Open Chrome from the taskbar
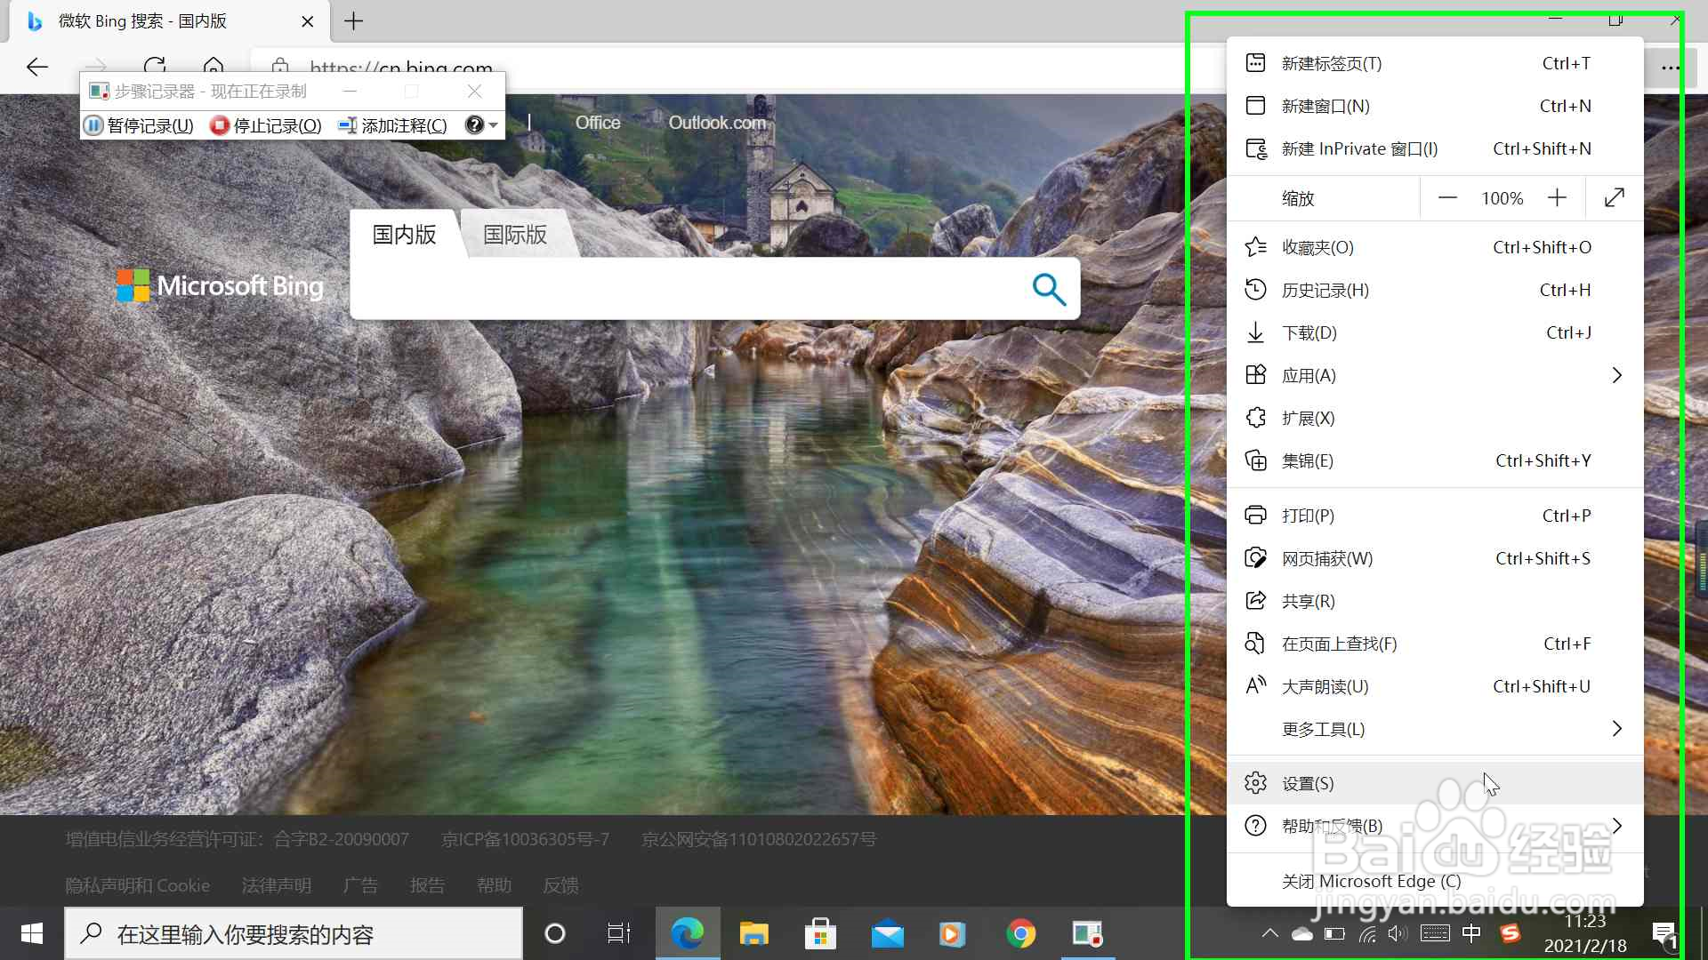 tap(1021, 933)
